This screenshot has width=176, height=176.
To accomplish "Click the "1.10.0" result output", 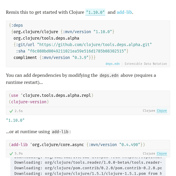I will point(15,120).
